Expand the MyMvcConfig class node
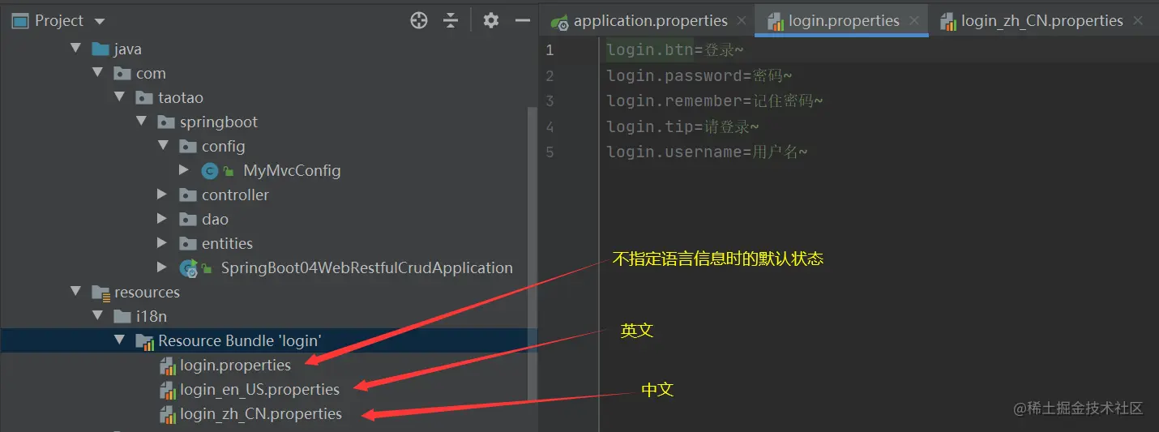1159x432 pixels. (x=185, y=171)
